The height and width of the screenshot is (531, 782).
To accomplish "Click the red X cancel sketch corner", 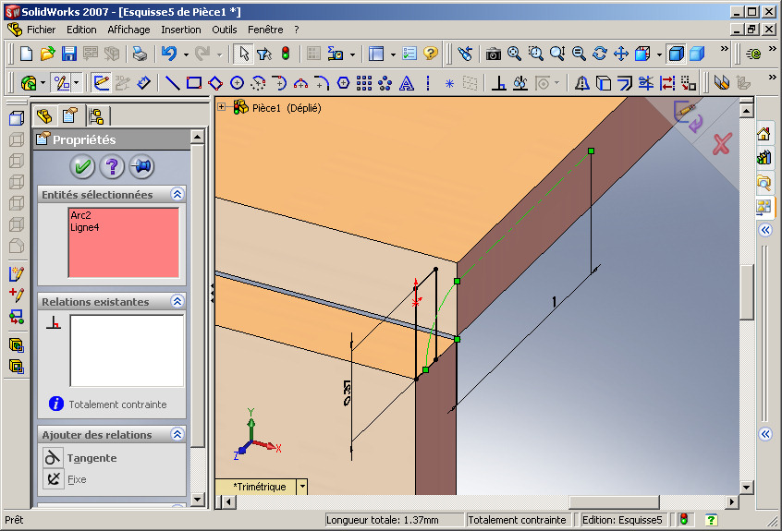I will pos(722,144).
